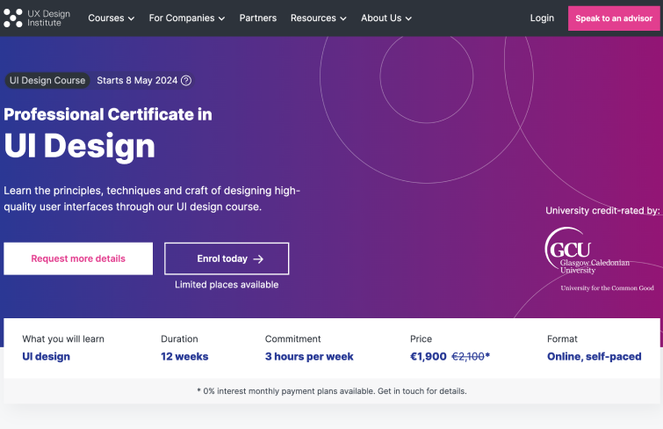Image resolution: width=663 pixels, height=429 pixels.
Task: Expand the Courses dropdown menu
Action: coord(111,18)
